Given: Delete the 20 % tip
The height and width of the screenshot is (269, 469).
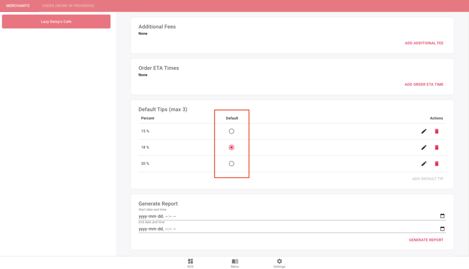Looking at the screenshot, I should click(436, 163).
